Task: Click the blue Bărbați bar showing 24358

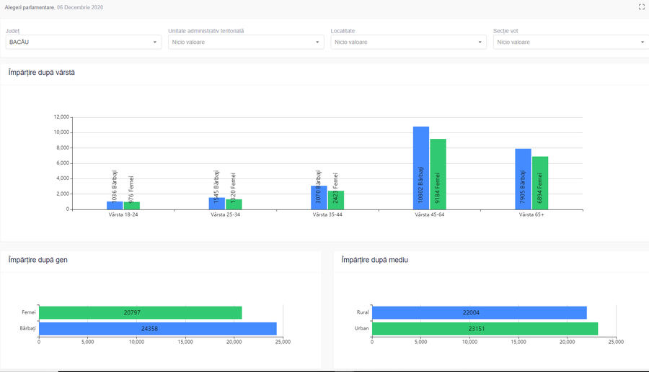Action: (x=157, y=328)
